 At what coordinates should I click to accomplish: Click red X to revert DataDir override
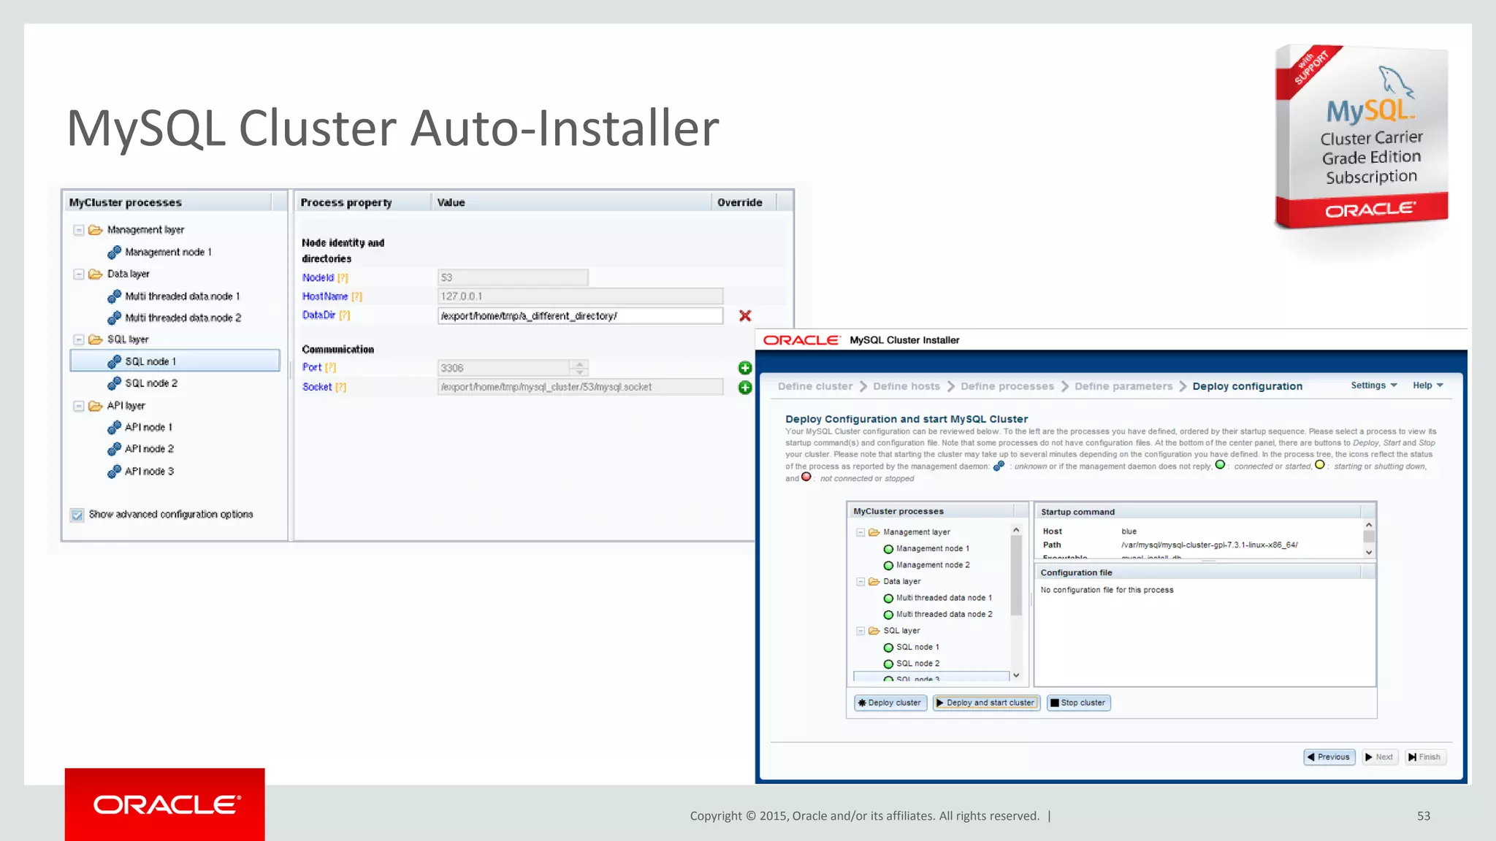[745, 315]
